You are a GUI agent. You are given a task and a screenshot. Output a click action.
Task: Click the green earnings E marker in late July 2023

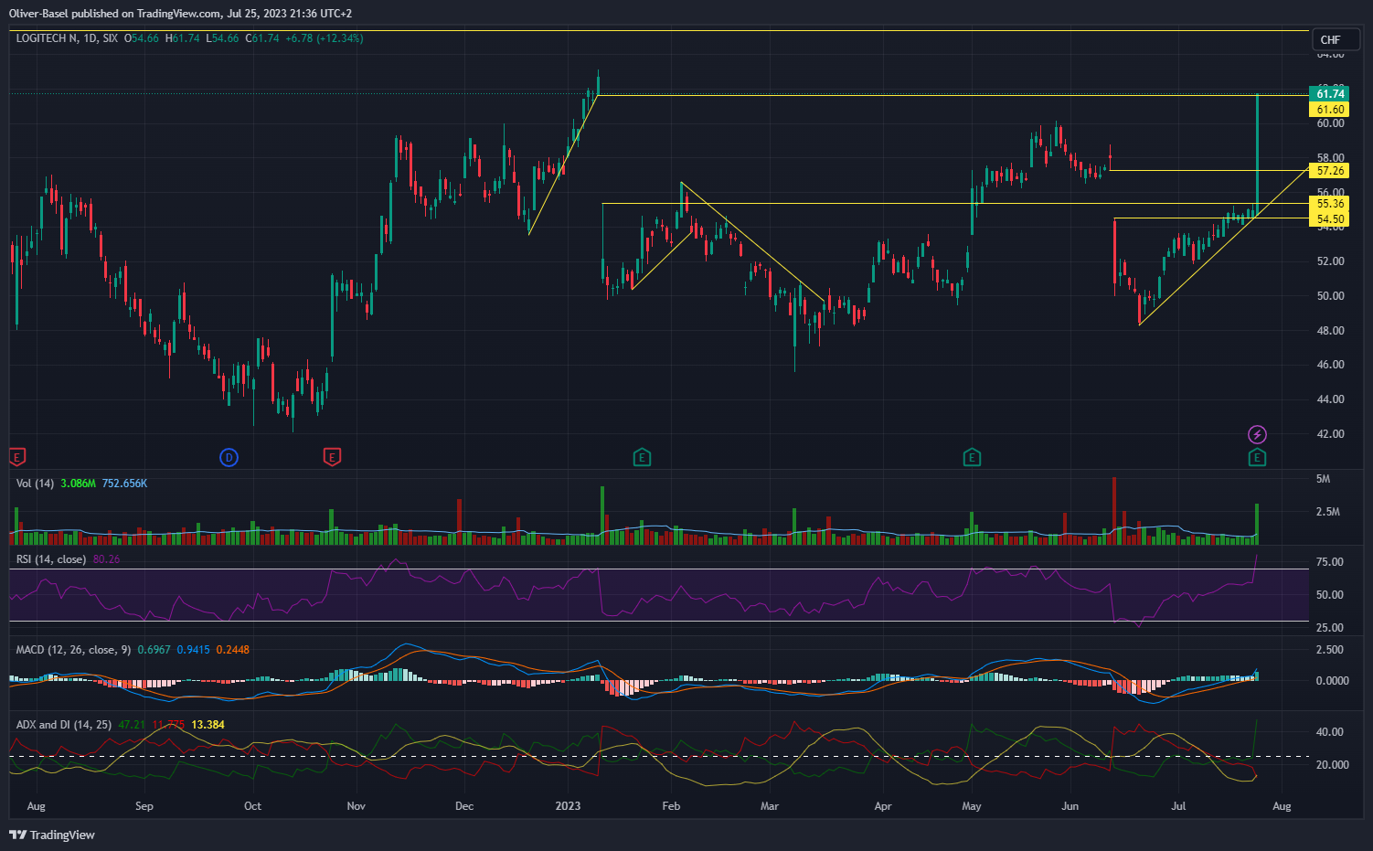pyautogui.click(x=1257, y=457)
